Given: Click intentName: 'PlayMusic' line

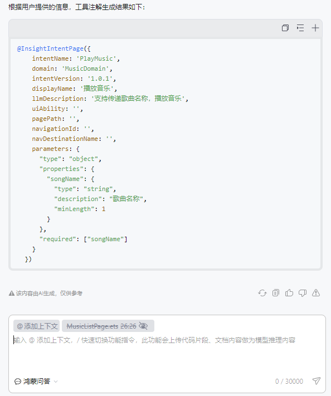Looking at the screenshot, I should [76, 58].
